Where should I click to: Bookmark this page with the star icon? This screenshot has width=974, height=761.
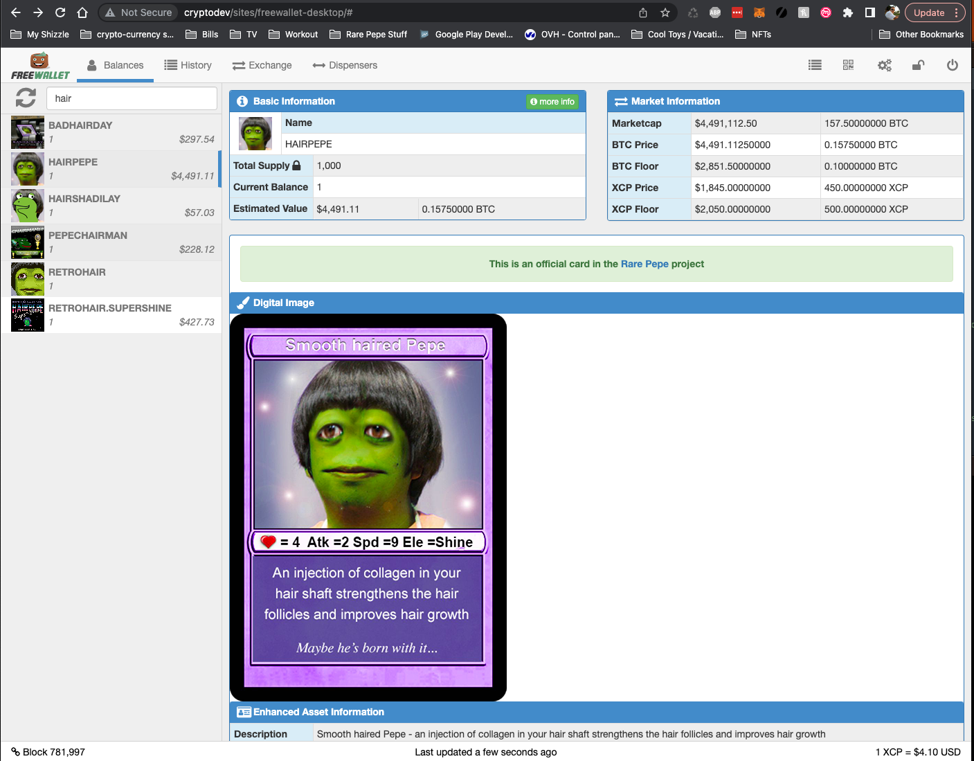point(665,12)
